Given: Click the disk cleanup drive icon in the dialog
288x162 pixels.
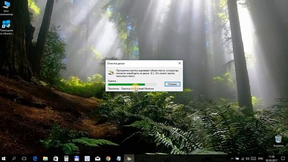Looking at the screenshot, I should click(111, 72).
